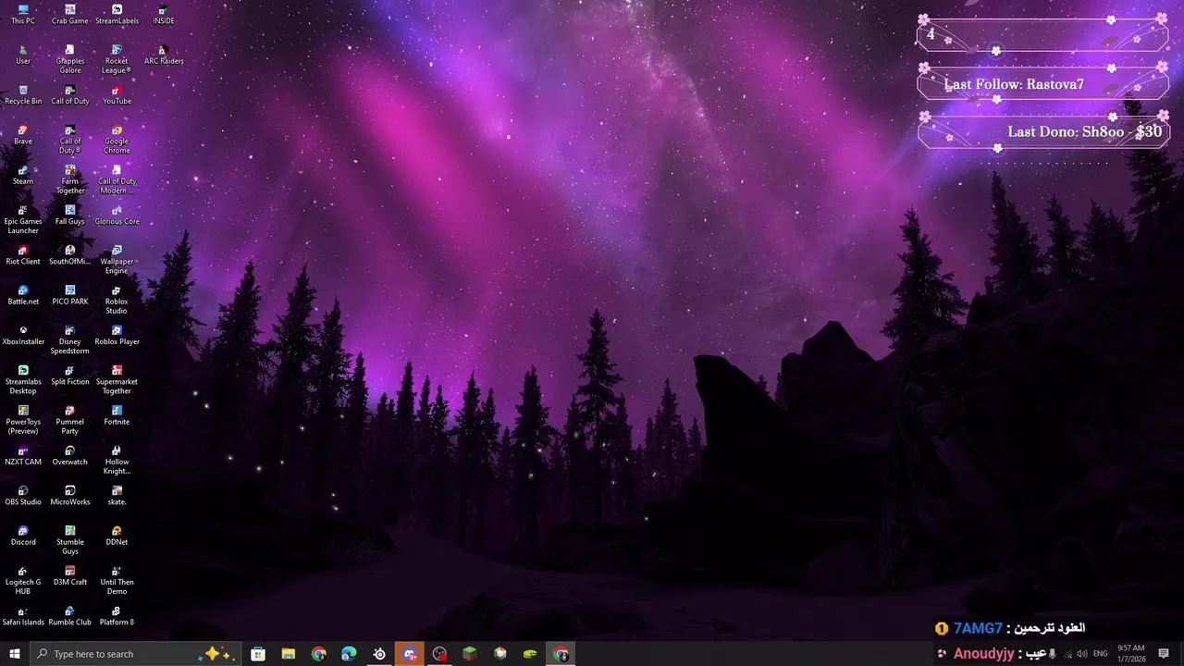Open the SteelSeries taskbar icon
1184x666 pixels.
coord(379,654)
